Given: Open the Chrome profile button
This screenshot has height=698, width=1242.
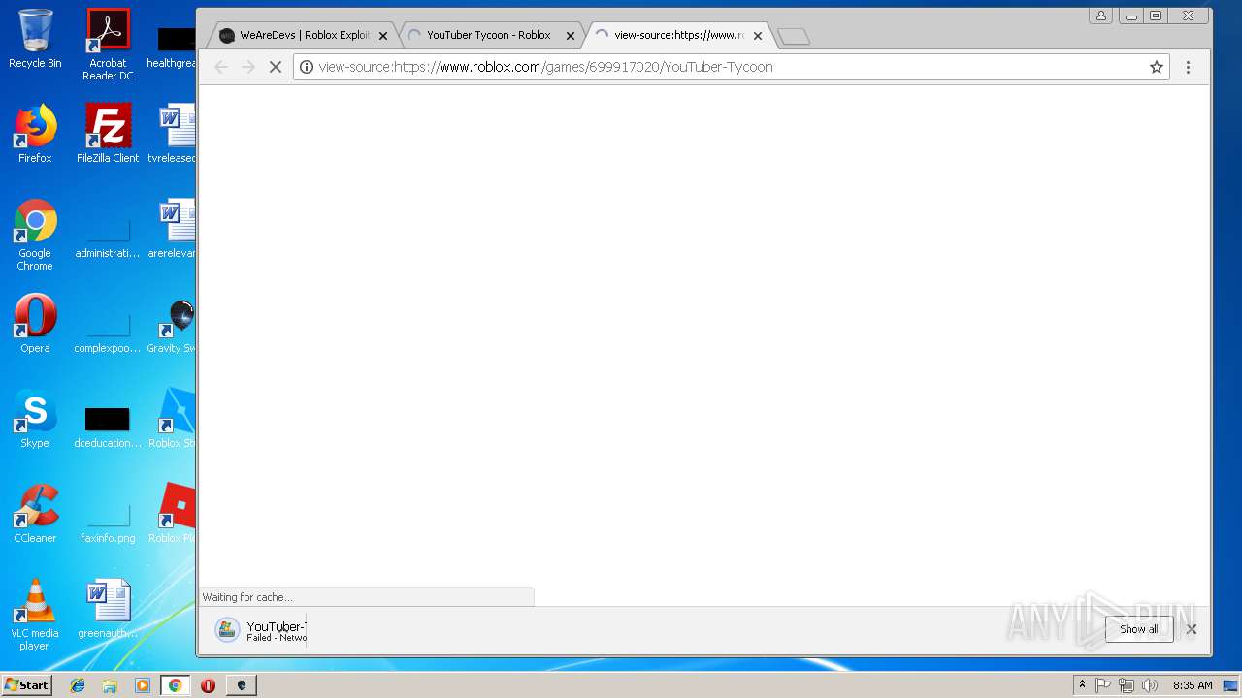Looking at the screenshot, I should pyautogui.click(x=1100, y=16).
